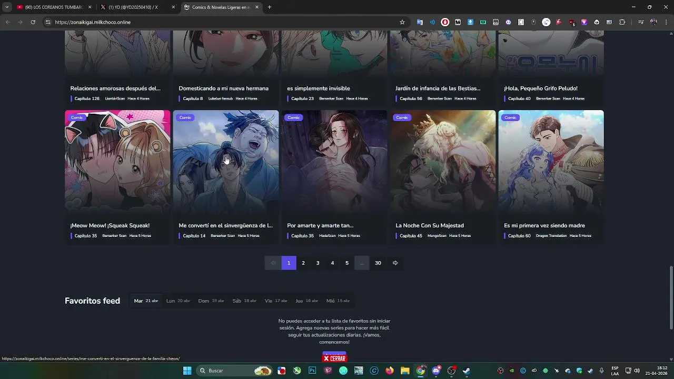The height and width of the screenshot is (379, 674).
Task: Open the media control playlist icon
Action: (x=641, y=22)
